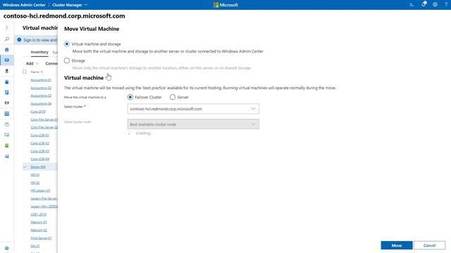Open the HR-01 virtual machine link
Viewport: 451px width, 253px height.
click(35, 175)
